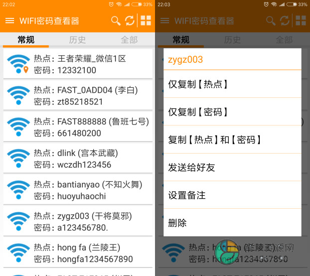The height and width of the screenshot is (276, 310).
Task: Select hotspot text FAST_0ADD04 (李白)
Action: 97,90
